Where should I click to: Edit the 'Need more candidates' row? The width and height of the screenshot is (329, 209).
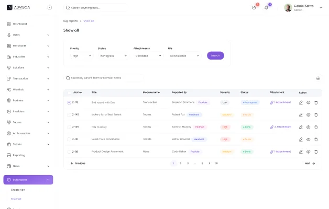(x=301, y=140)
